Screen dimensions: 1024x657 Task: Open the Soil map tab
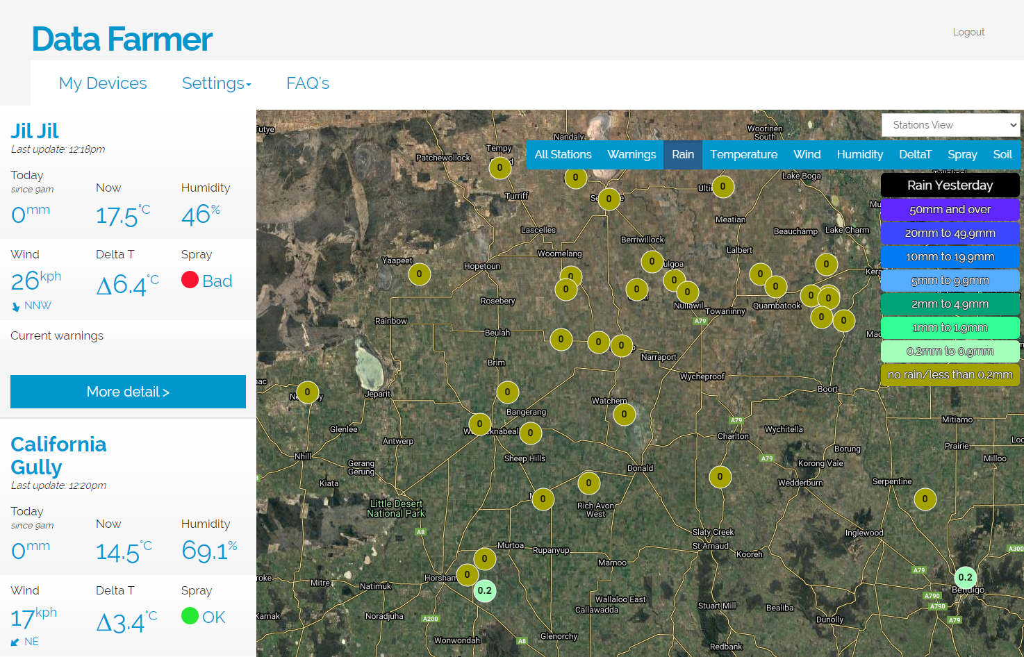click(x=1002, y=154)
